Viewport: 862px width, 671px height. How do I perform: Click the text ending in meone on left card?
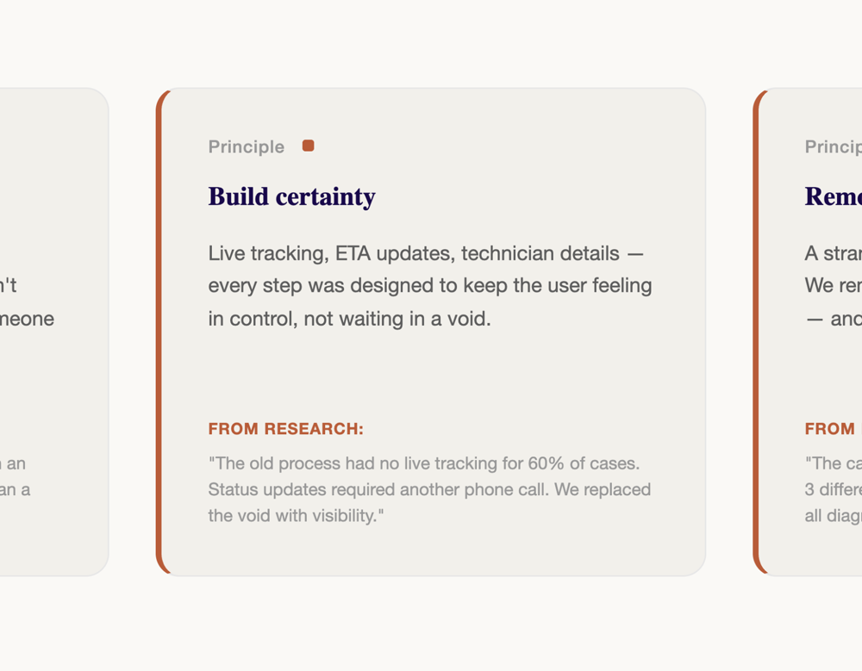(27, 319)
